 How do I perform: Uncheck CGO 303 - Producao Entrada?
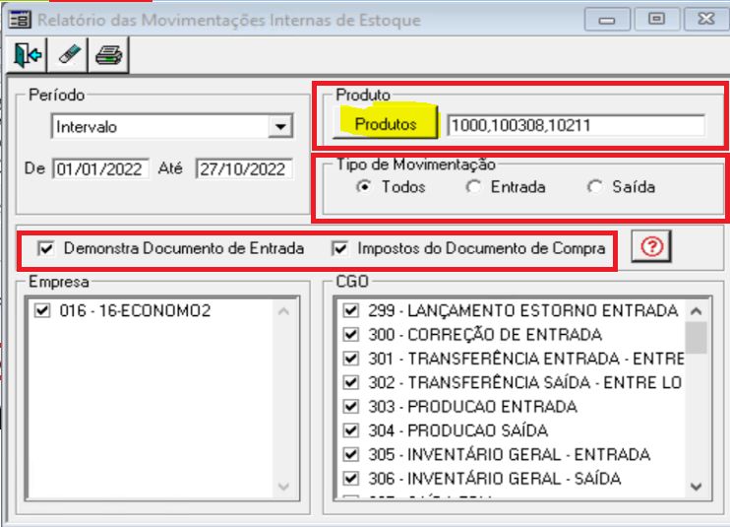[x=350, y=407]
